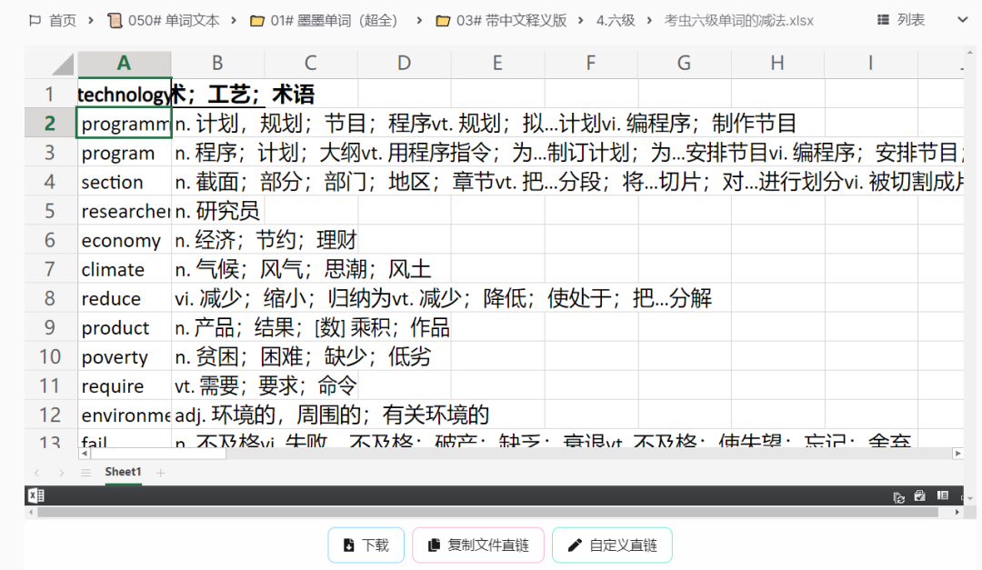Click the folder icon beside 01# 墨墨单词（超全）
Viewport: 982px width, 570px height.
(257, 19)
